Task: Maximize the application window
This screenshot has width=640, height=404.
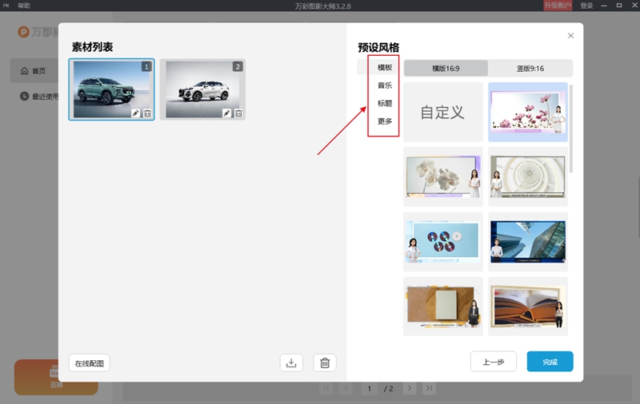Action: pos(619,6)
